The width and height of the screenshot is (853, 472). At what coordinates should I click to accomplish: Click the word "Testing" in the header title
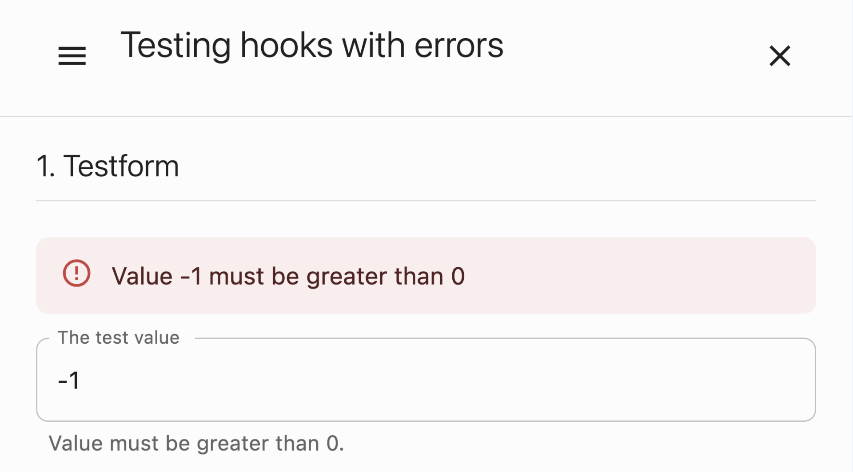click(x=175, y=46)
